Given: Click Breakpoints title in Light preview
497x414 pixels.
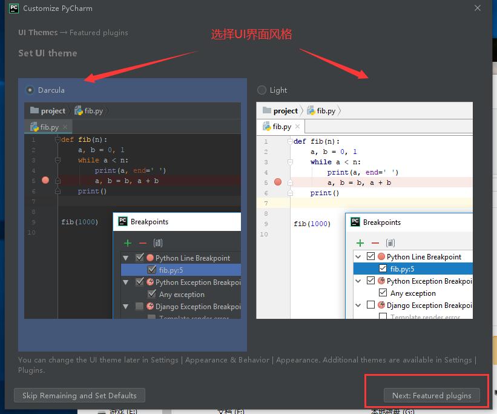Looking at the screenshot, I should (382, 222).
